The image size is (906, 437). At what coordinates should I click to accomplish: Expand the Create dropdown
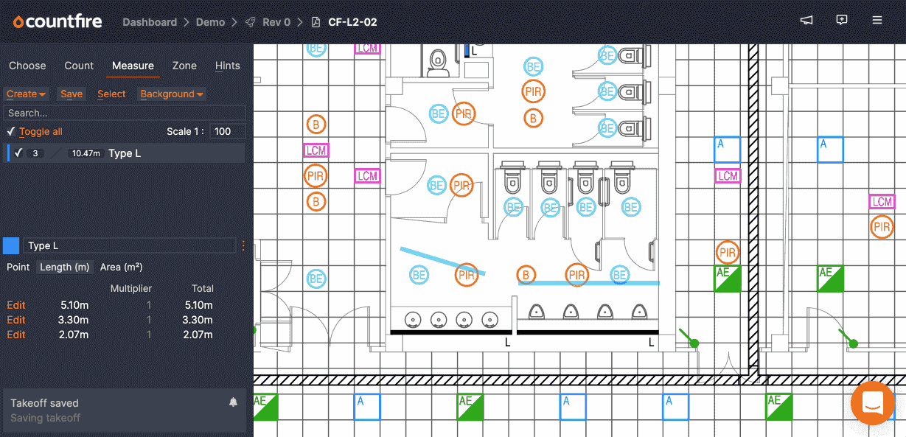click(x=27, y=94)
